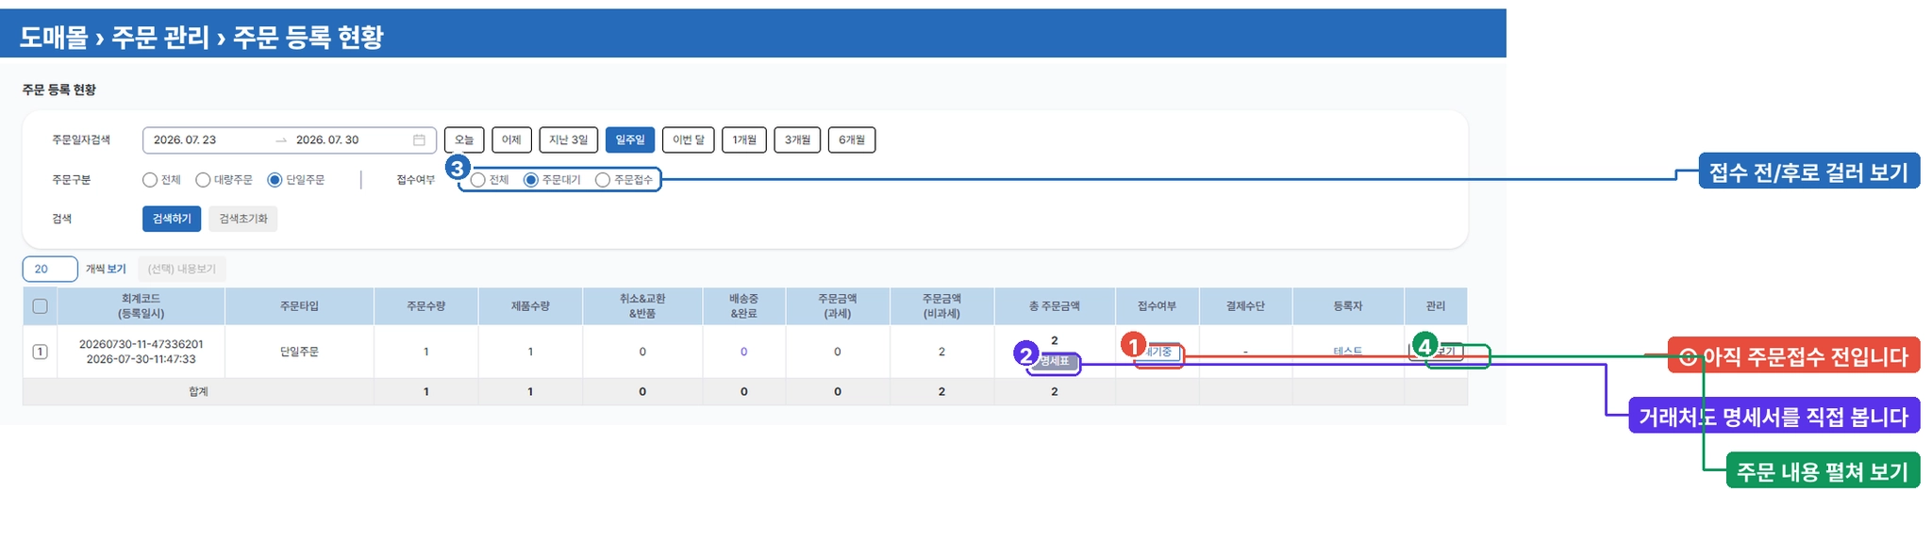Click the 접수여부 column header
Screen dimensions: 1932x558
coord(1158,306)
